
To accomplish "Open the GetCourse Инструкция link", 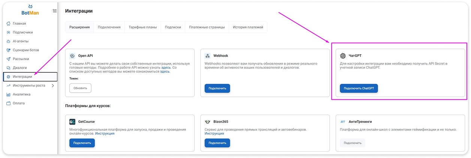I will [x=105, y=133].
